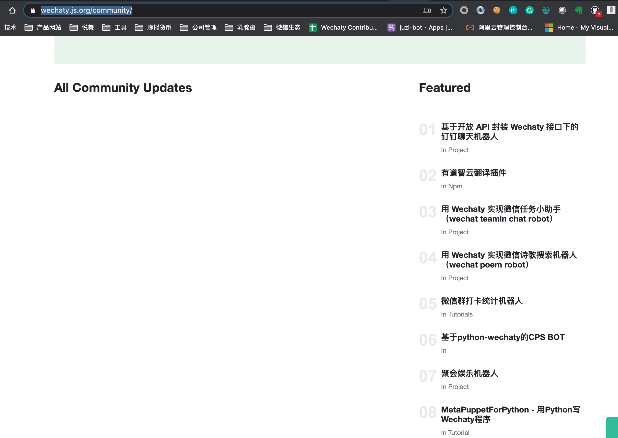Open the Evernote elephant extension icon
This screenshot has width=618, height=438.
(x=579, y=10)
